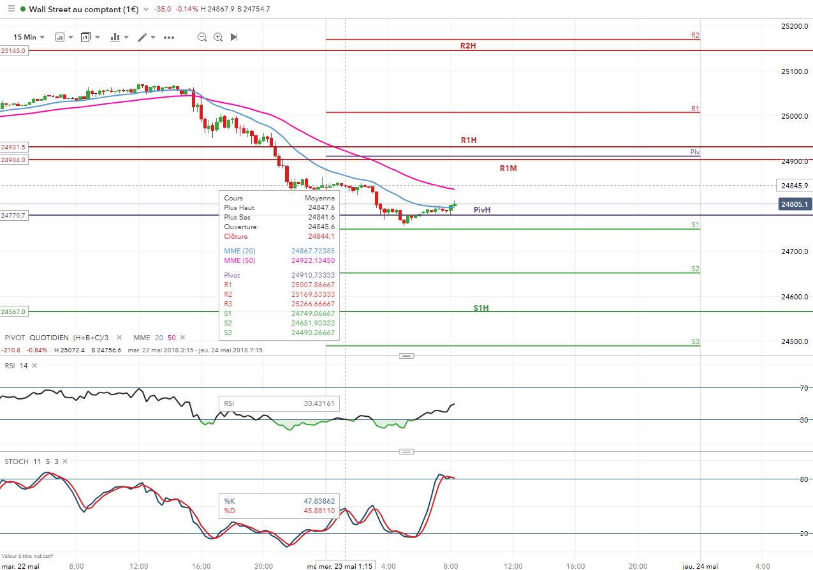This screenshot has width=813, height=570.
Task: Click the Piv pivot level label
Action: tap(695, 152)
